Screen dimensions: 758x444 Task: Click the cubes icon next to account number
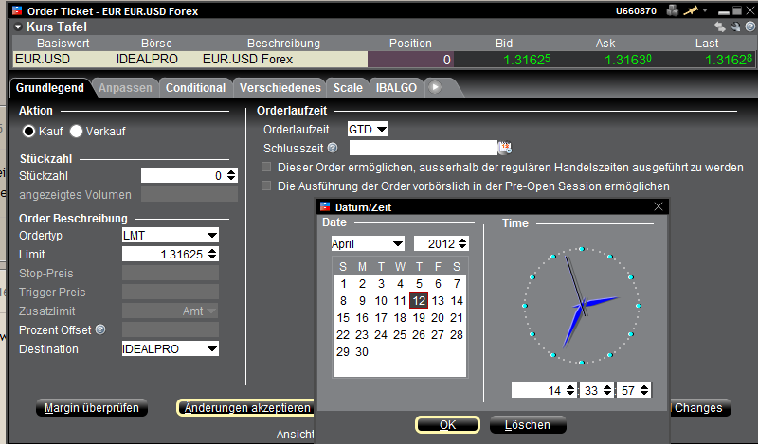point(674,10)
